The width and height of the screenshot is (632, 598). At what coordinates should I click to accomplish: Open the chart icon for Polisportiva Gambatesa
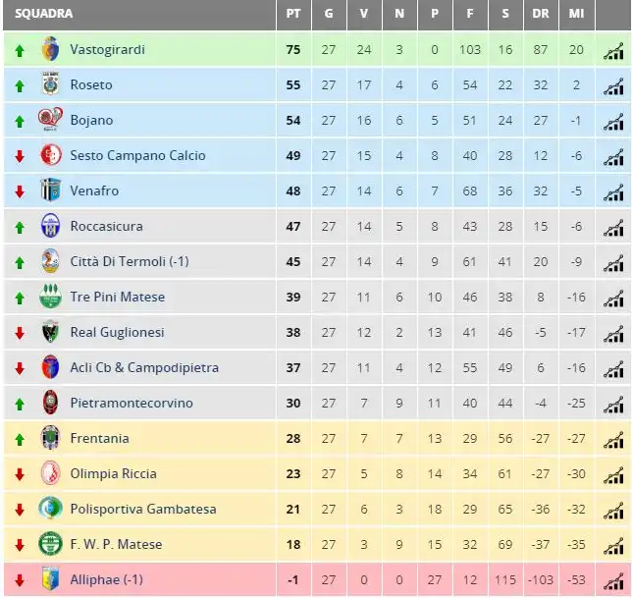(x=613, y=511)
